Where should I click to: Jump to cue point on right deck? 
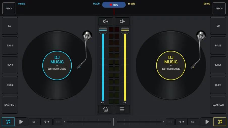point(181,122)
